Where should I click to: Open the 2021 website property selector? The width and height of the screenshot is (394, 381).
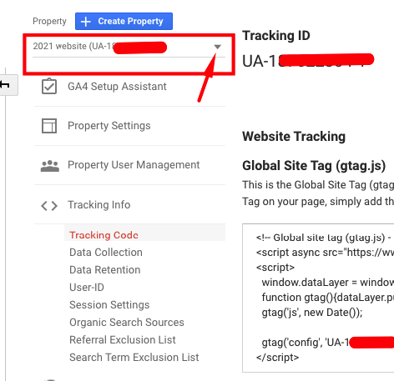[129, 47]
